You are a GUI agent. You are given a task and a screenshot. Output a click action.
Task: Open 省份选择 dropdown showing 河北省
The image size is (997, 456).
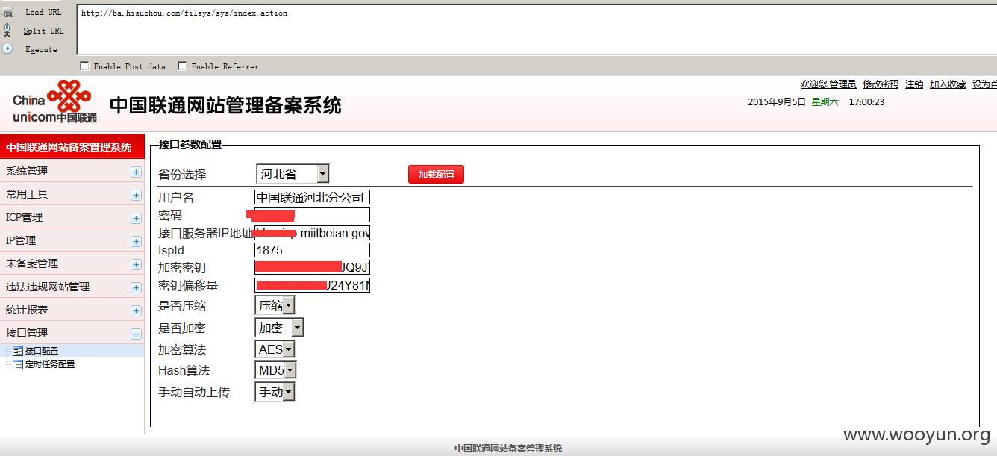point(293,174)
